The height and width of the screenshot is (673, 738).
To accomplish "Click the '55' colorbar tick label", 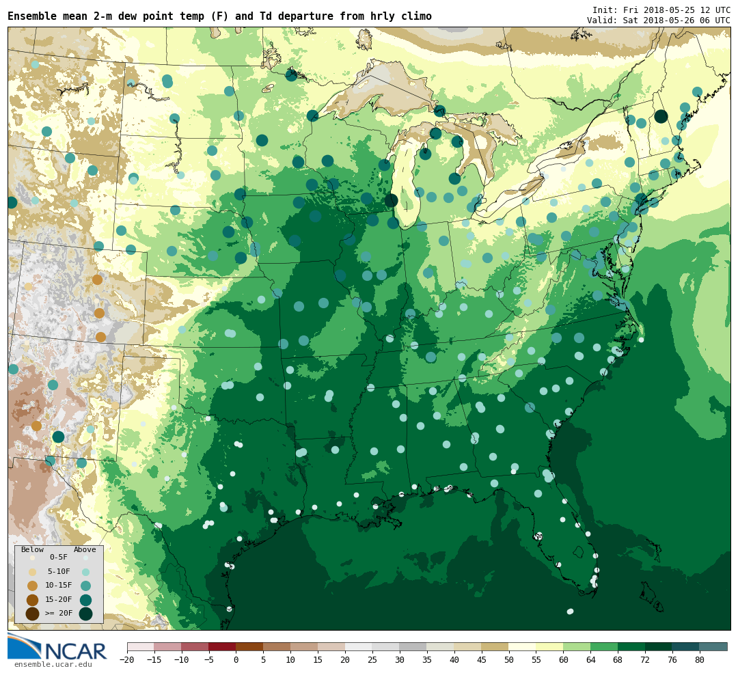I will 536,660.
